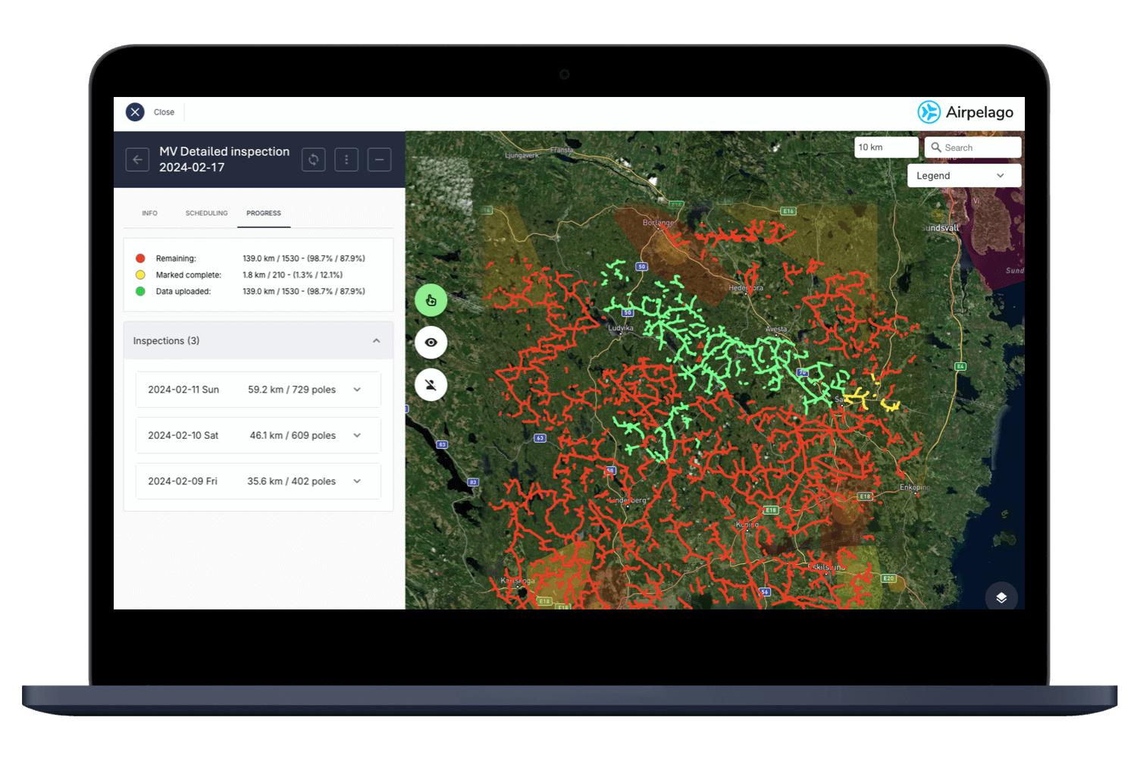Toggle the Marked complete yellow indicator
Screen dimensions: 1137x758
[140, 274]
